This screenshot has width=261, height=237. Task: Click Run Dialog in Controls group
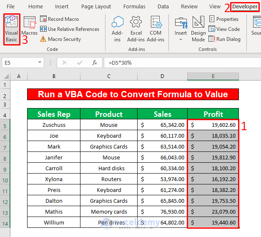click(224, 39)
